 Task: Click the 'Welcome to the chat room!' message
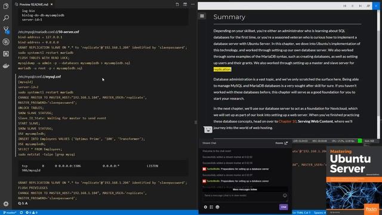tap(217, 151)
